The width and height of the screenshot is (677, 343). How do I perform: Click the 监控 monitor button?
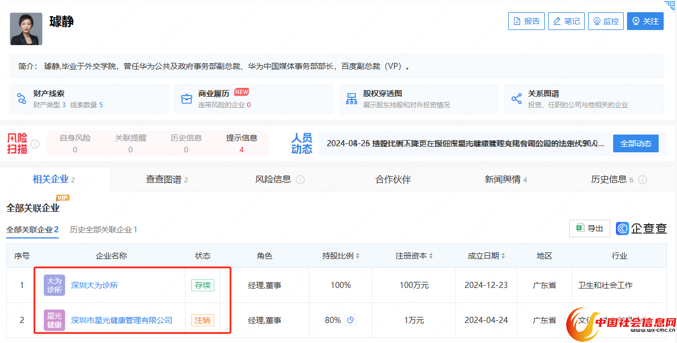coord(606,21)
